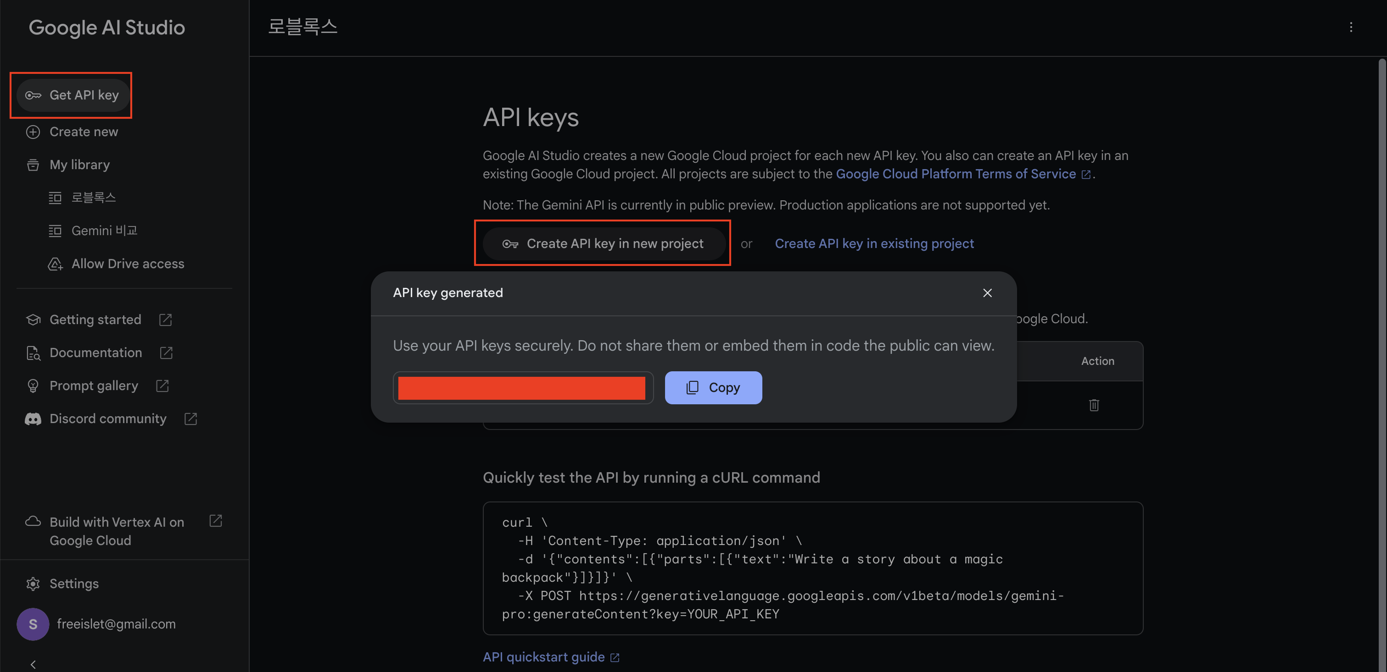
Task: Click the cloud icon for Vertex AI
Action: click(33, 522)
